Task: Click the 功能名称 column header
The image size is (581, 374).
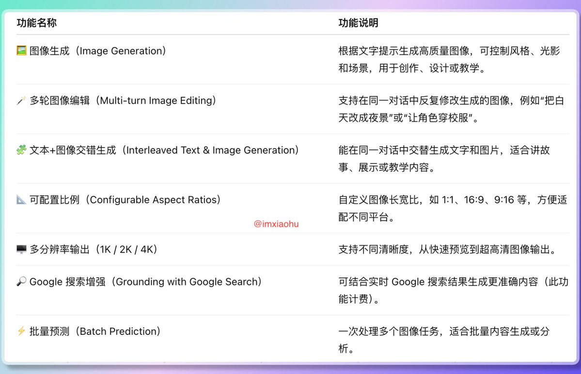Action: pyautogui.click(x=37, y=23)
